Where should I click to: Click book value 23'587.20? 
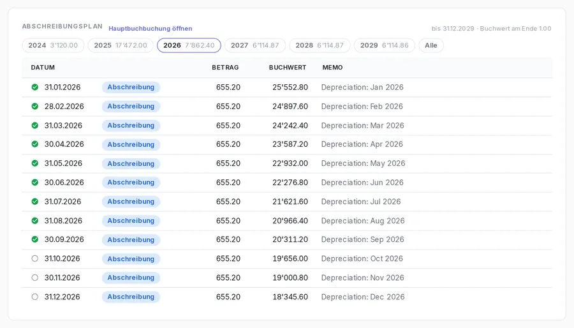coord(290,144)
